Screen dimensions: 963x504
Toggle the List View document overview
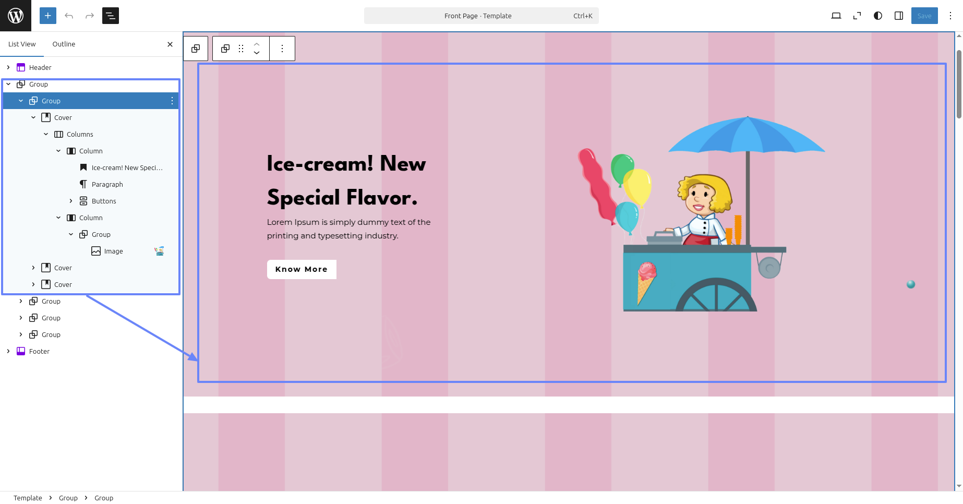[x=111, y=16]
